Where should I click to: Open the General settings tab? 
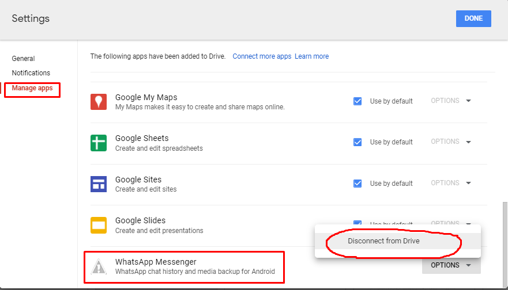(x=23, y=59)
